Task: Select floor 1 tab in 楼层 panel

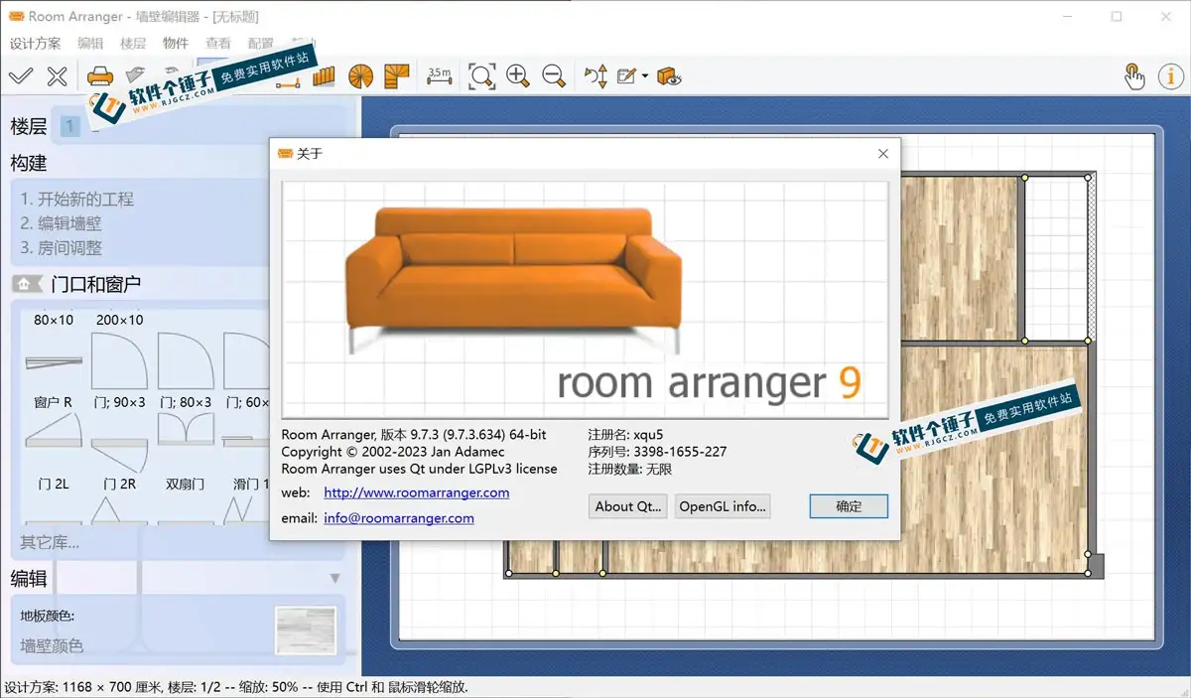Action: (69, 126)
